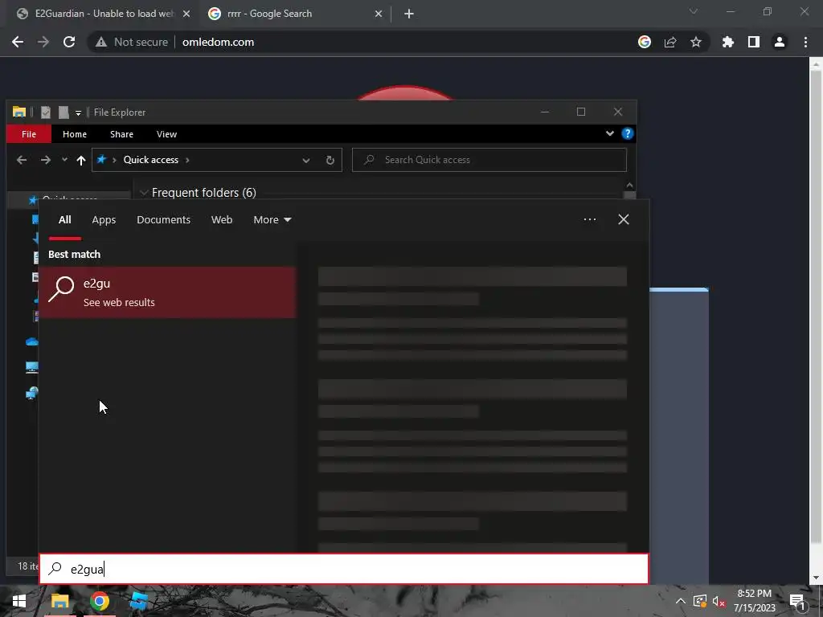Select the Web search filter tab

(x=222, y=220)
